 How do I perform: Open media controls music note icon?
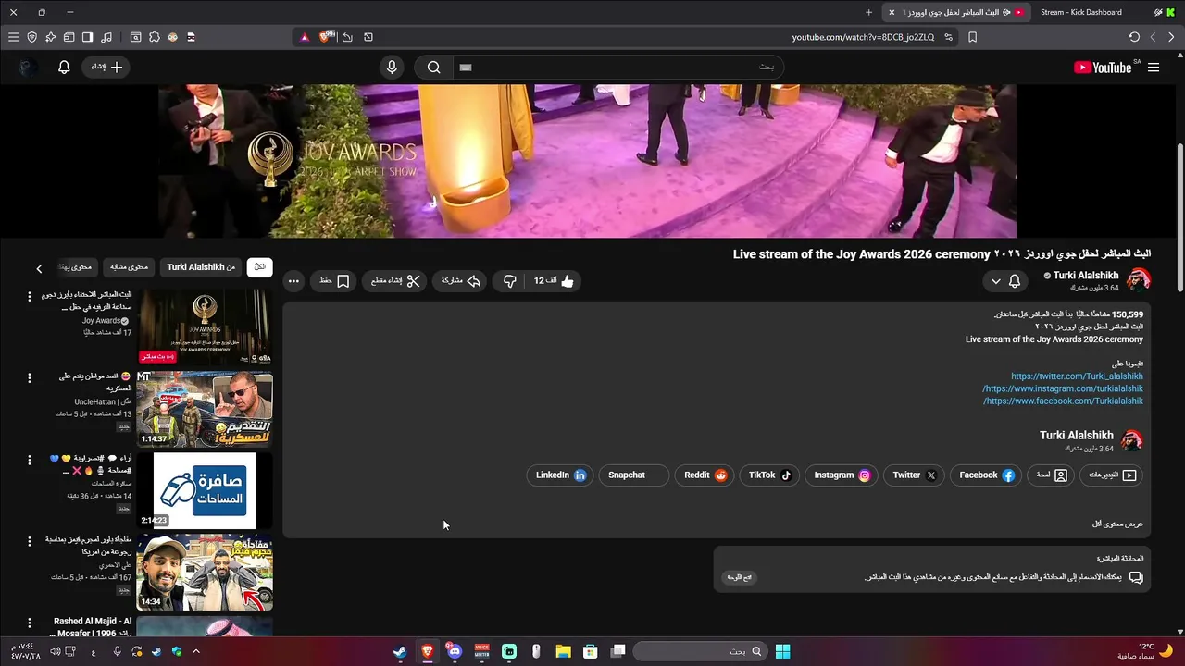[106, 37]
